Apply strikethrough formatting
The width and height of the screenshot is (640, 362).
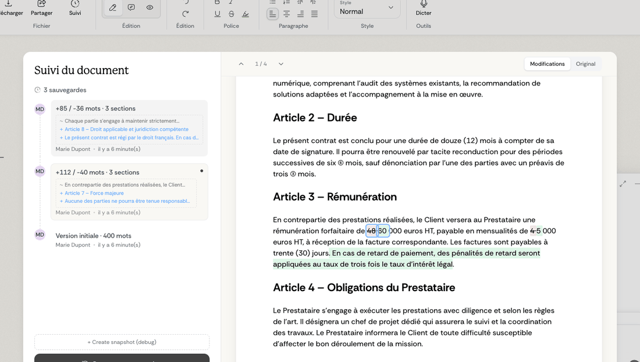click(x=231, y=14)
